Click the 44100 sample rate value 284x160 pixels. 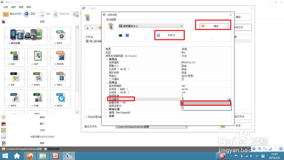coord(185,89)
